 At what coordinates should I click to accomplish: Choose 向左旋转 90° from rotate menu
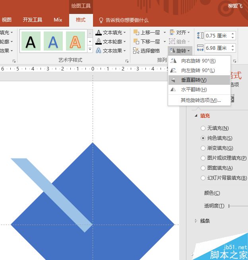pyautogui.click(x=200, y=70)
